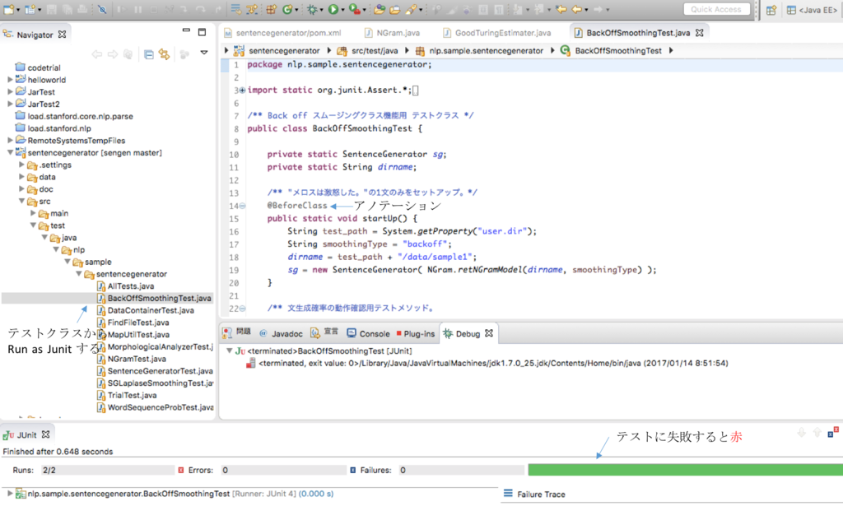843x520 pixels.
Task: Click the Debug bug icon in toolbar
Action: click(x=312, y=9)
